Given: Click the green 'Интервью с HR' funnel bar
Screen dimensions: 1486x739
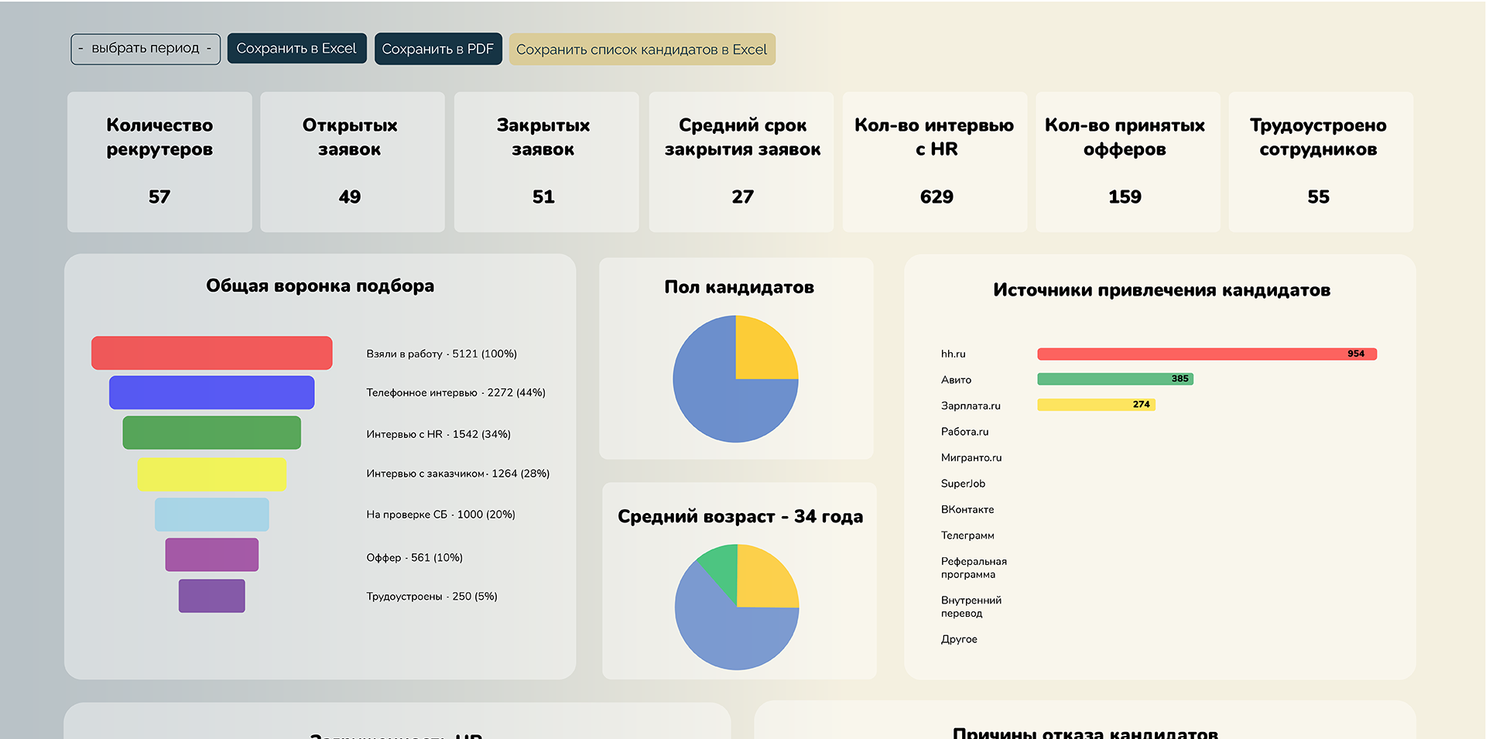Looking at the screenshot, I should point(211,433).
